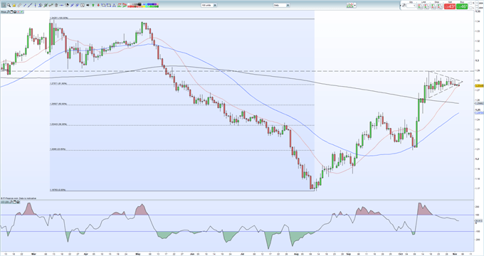Select the trend line drawing tool
Screen dimensions: 484x256
click(30, 5)
